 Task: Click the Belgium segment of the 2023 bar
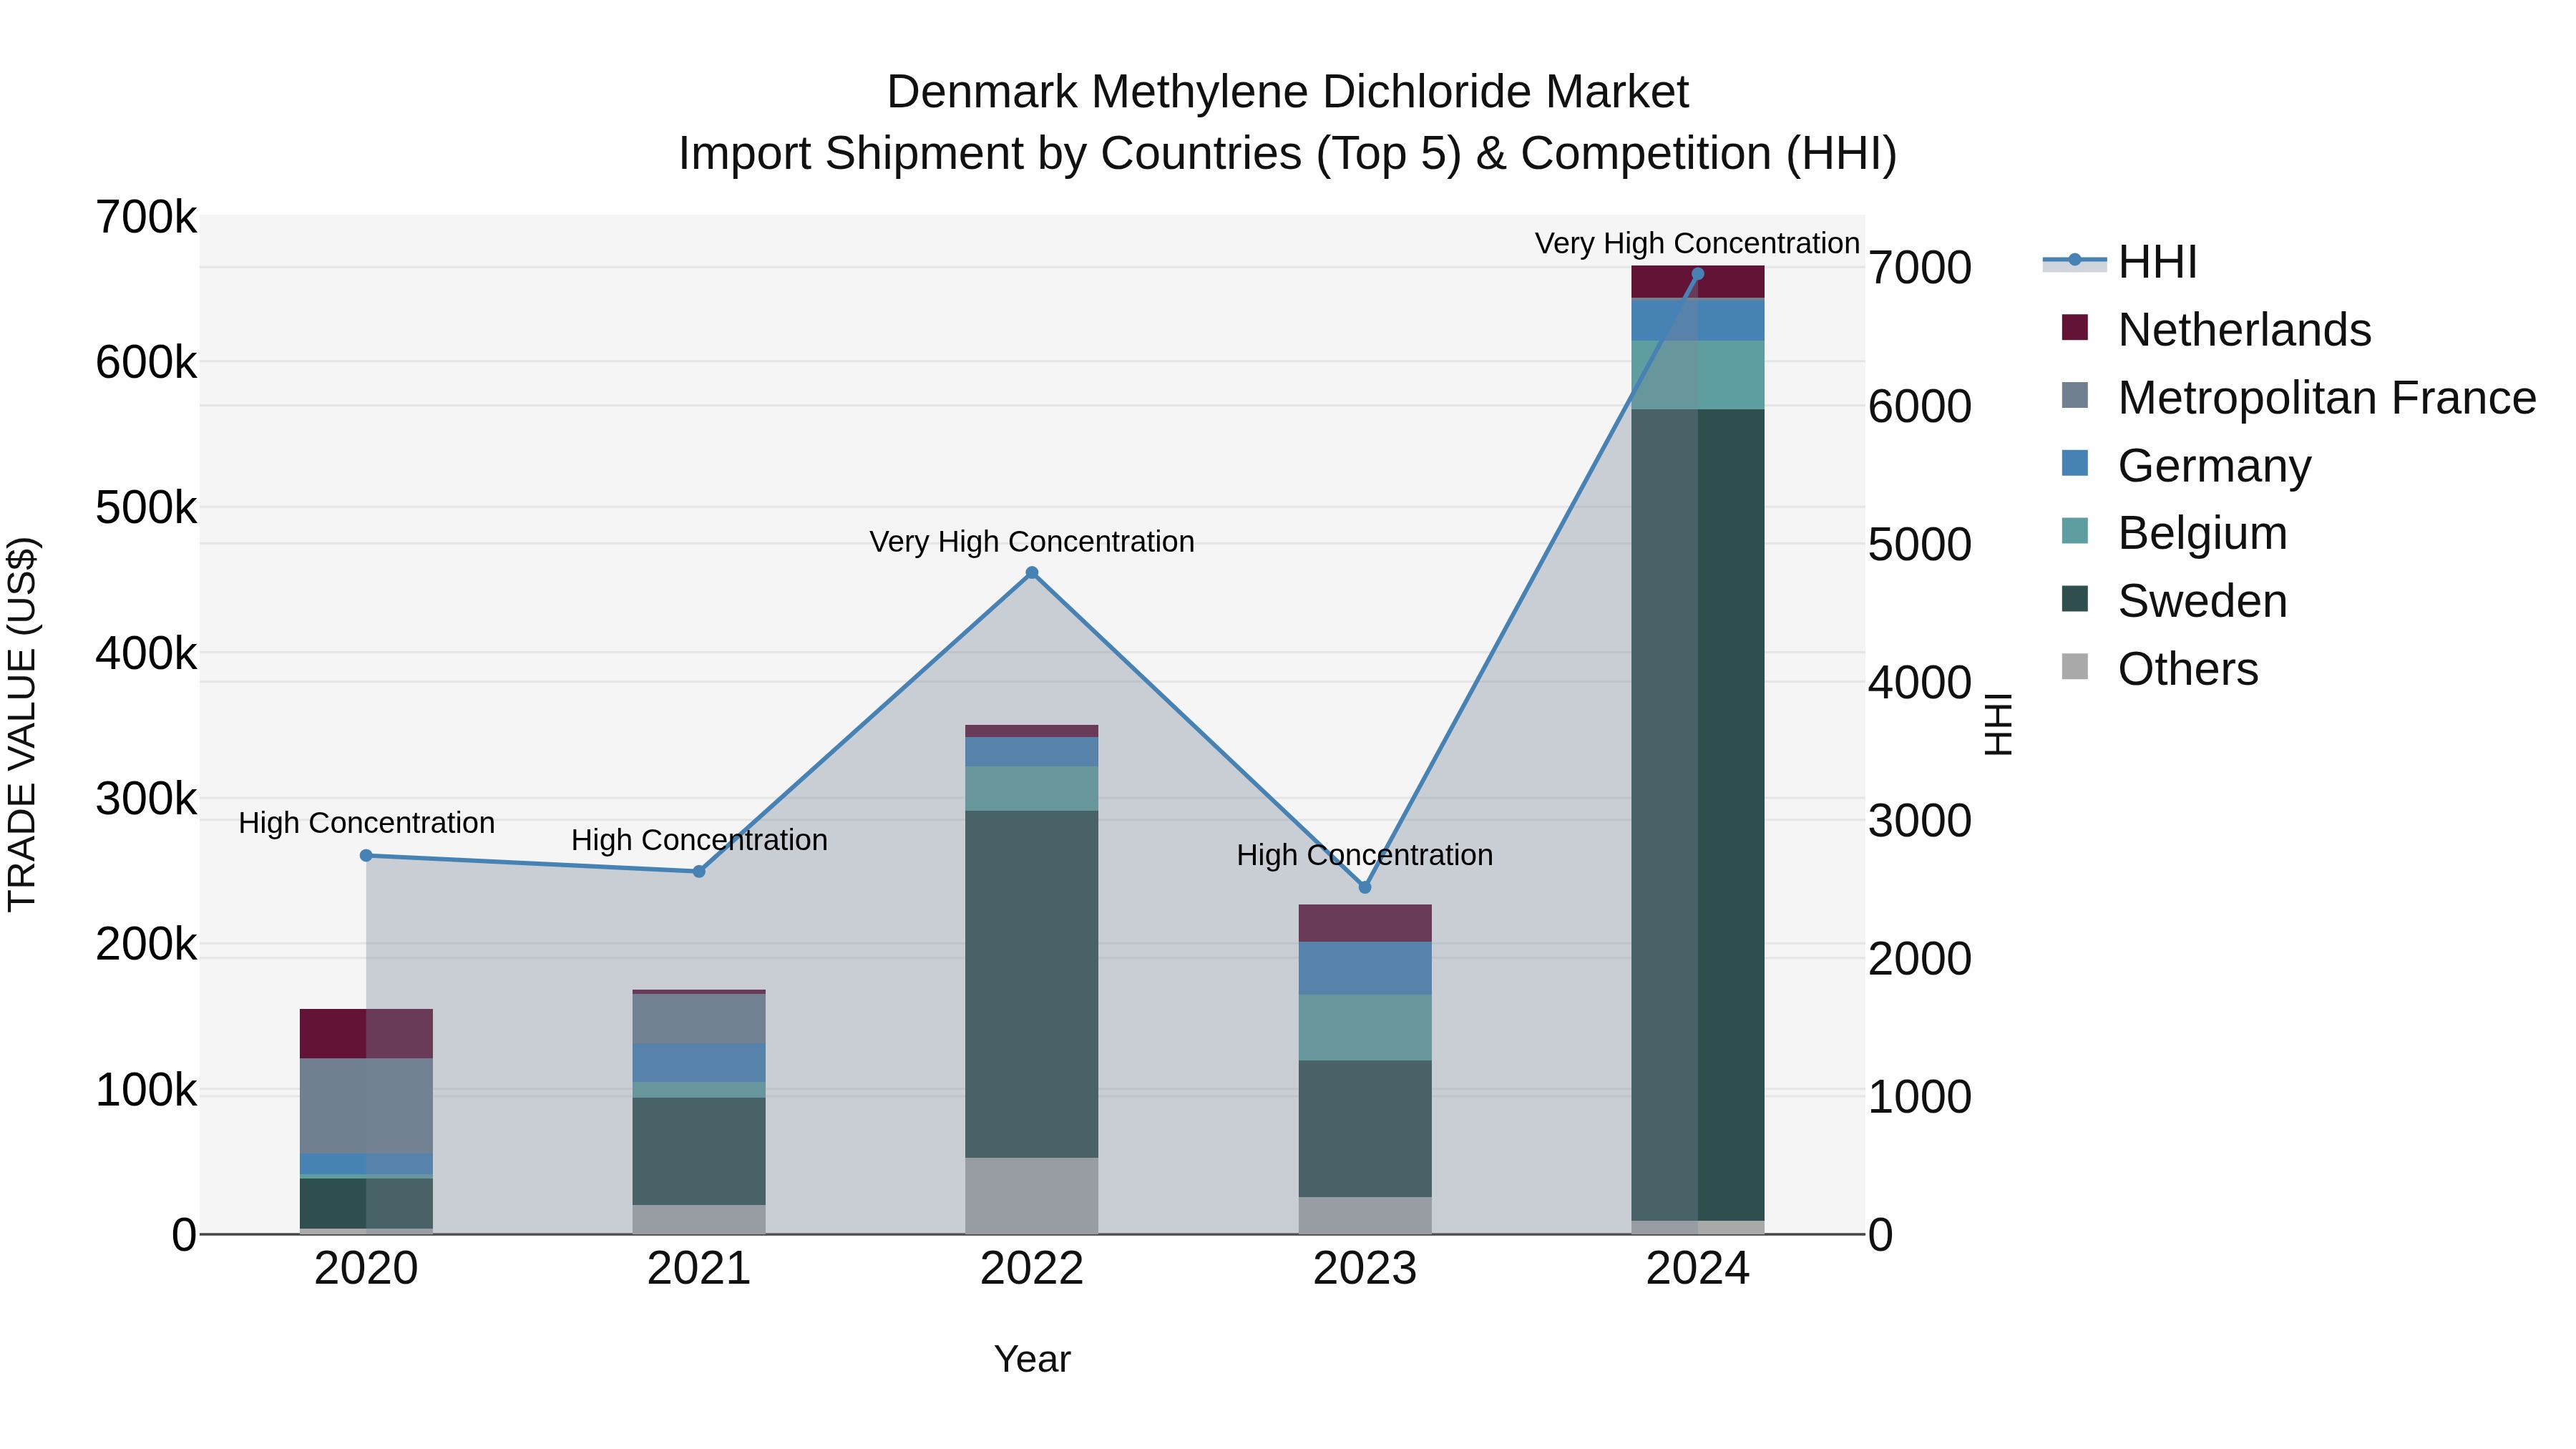pos(1365,1028)
